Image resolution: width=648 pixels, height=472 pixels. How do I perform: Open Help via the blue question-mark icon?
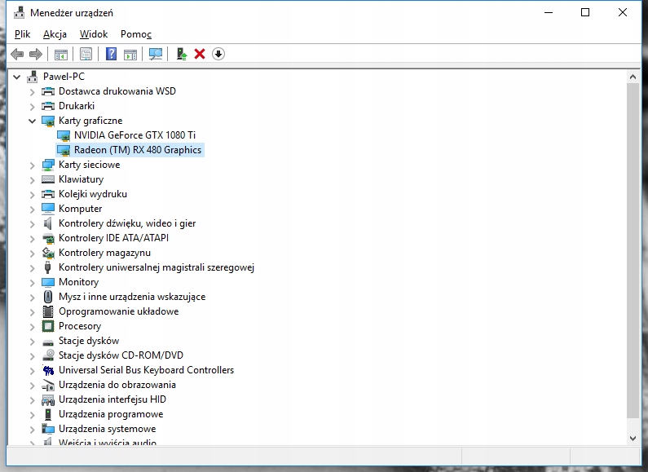(x=111, y=54)
